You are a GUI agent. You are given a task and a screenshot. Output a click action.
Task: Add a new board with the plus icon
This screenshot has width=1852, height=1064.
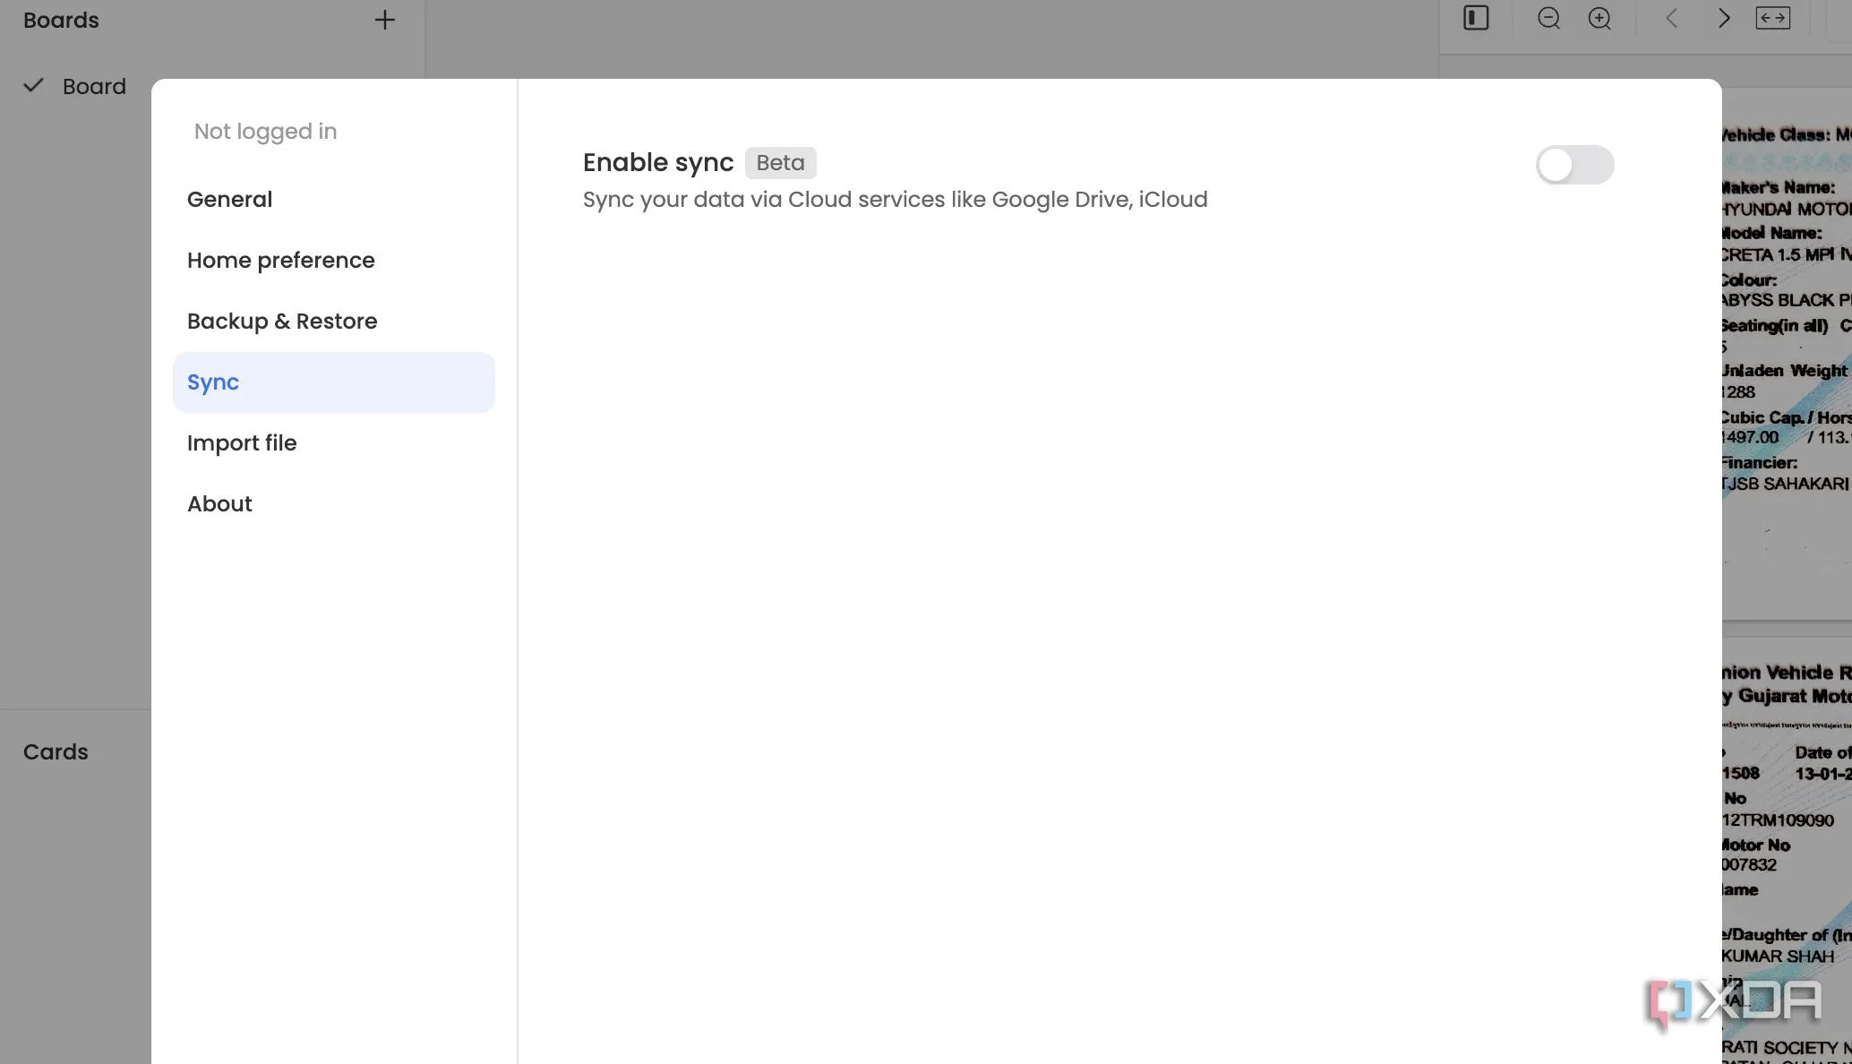(384, 20)
